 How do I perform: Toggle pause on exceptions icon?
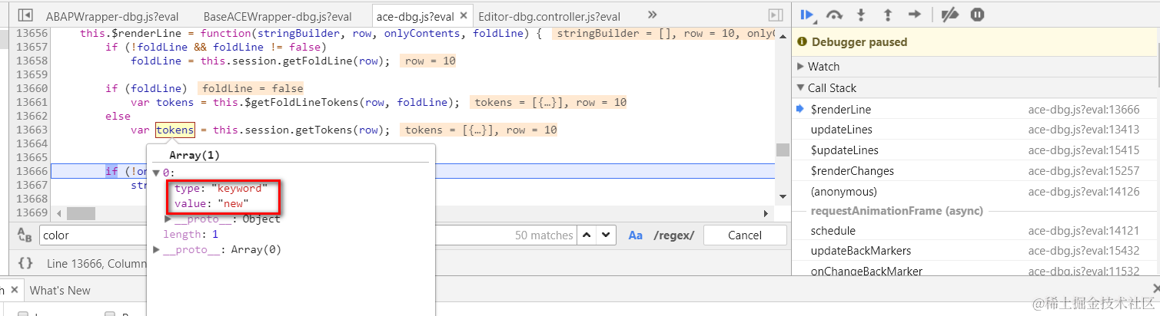click(977, 15)
